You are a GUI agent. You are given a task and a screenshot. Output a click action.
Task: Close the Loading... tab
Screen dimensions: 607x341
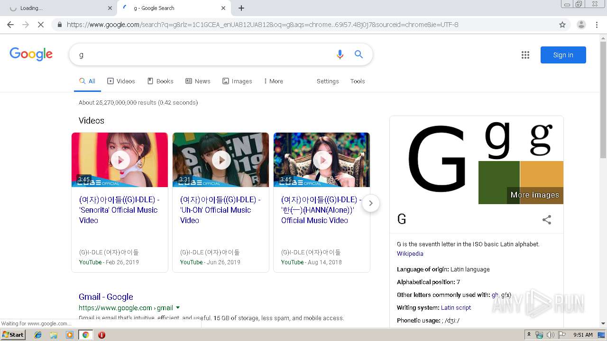click(x=110, y=8)
